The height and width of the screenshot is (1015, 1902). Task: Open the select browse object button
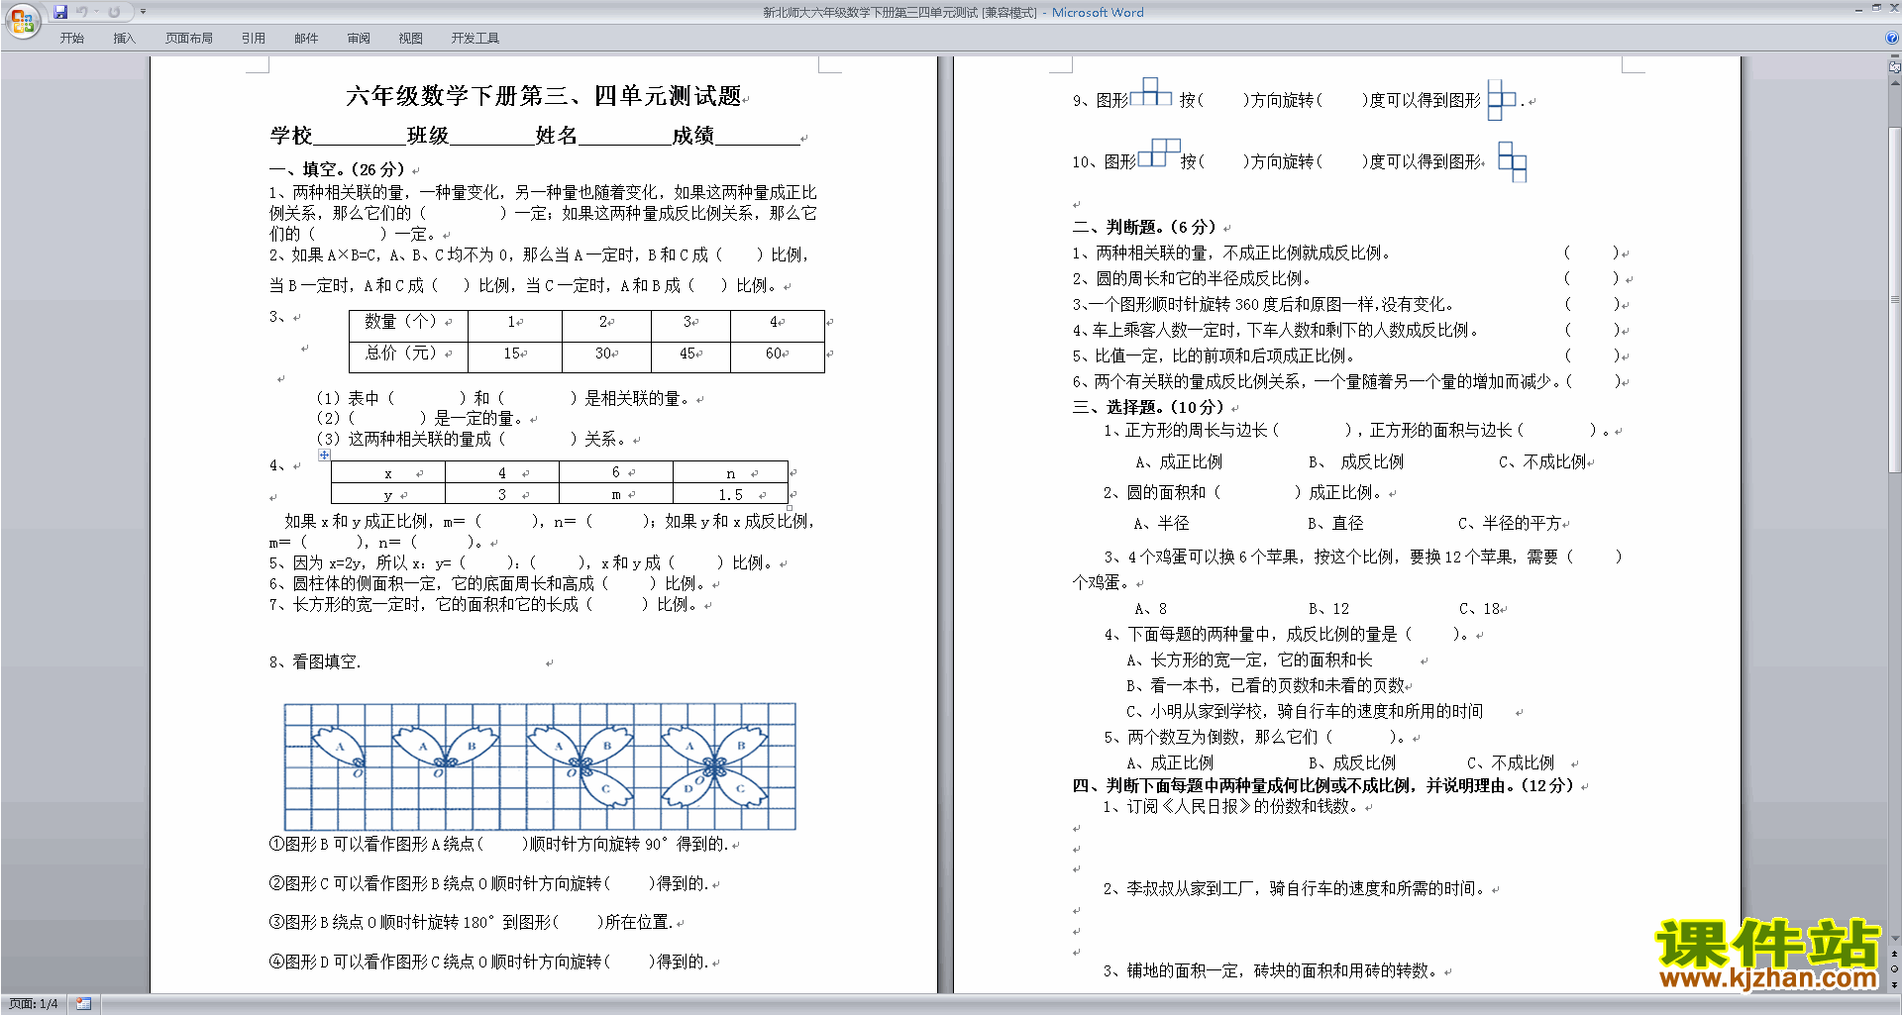(1895, 968)
